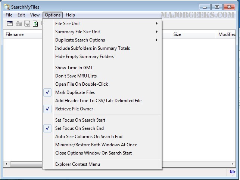Toggle Include Subfolders in Summary Totals

click(x=102, y=48)
